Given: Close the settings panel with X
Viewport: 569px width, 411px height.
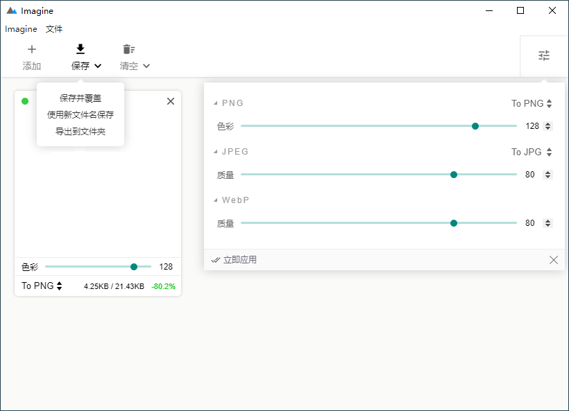Looking at the screenshot, I should click(553, 260).
